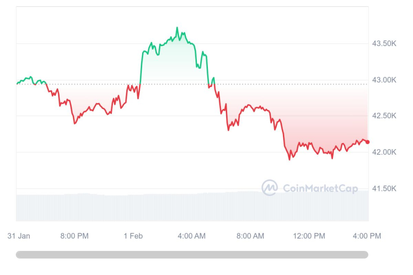Click the CoinMarketCap watermark text
The width and height of the screenshot is (413, 275).
[320, 188]
